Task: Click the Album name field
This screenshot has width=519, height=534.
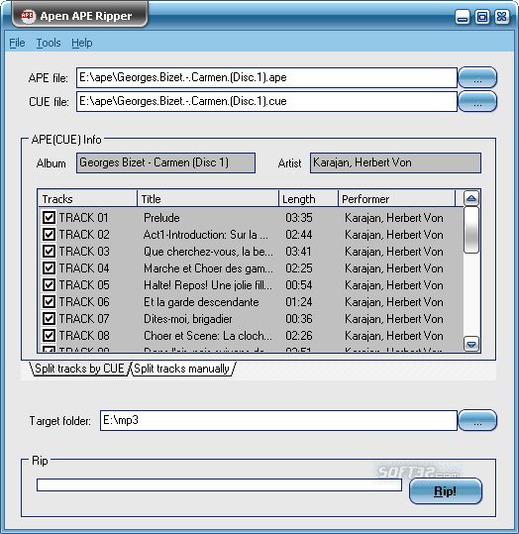Action: point(165,162)
